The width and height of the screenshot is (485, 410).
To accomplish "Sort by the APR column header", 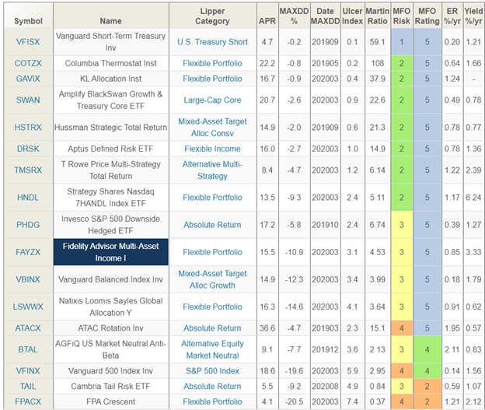I will [x=267, y=16].
